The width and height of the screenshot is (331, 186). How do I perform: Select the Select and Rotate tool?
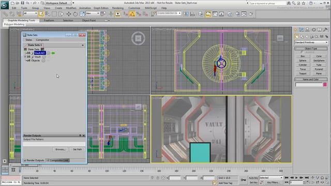[76, 14]
